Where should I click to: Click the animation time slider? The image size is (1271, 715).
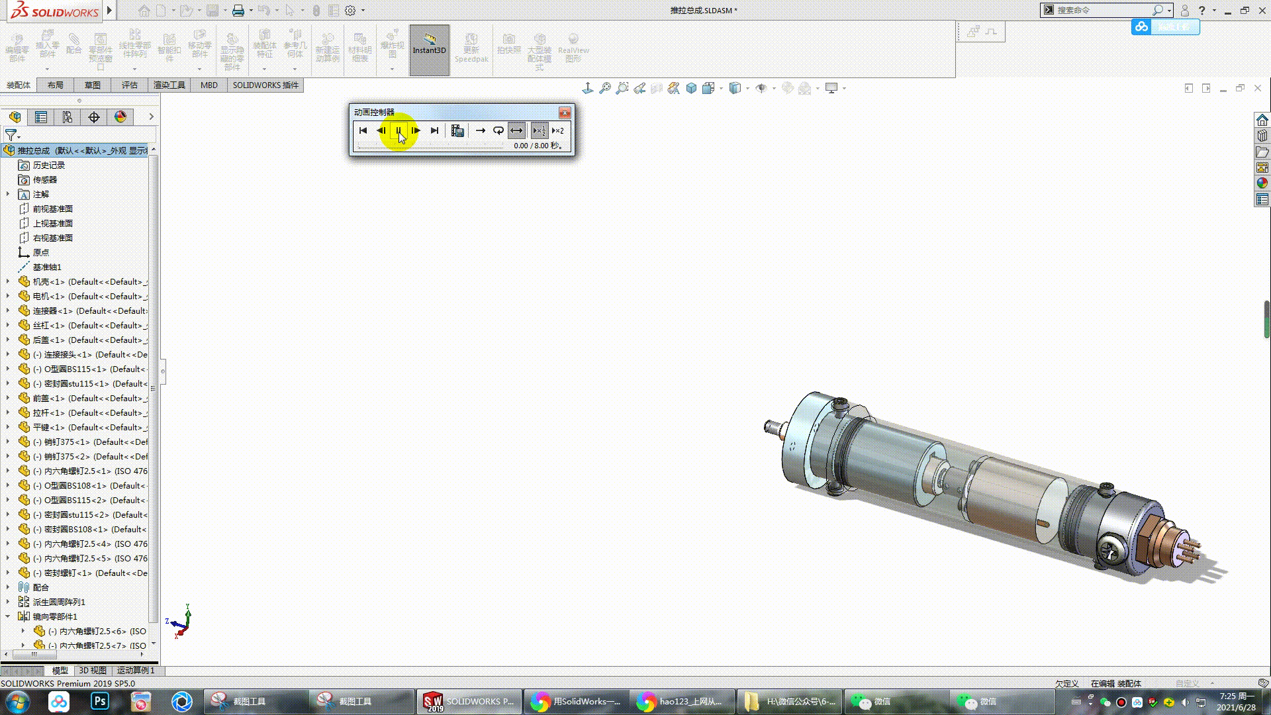pos(430,146)
